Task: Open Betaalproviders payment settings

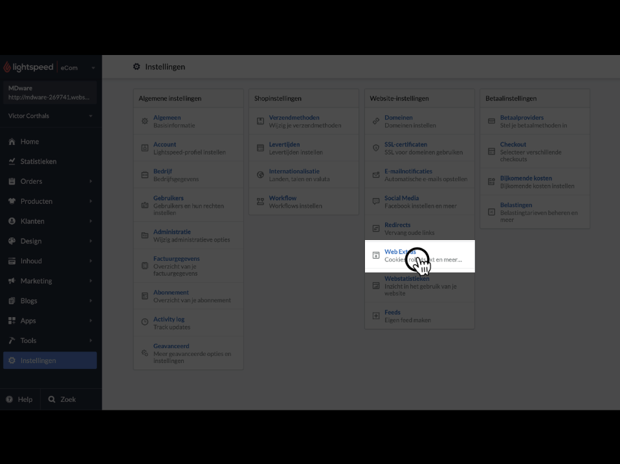Action: (522, 117)
